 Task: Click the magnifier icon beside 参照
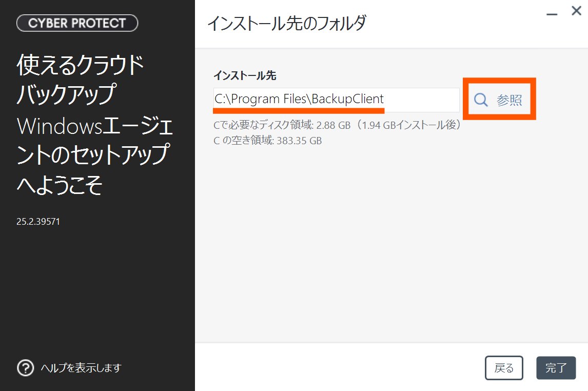click(x=481, y=100)
